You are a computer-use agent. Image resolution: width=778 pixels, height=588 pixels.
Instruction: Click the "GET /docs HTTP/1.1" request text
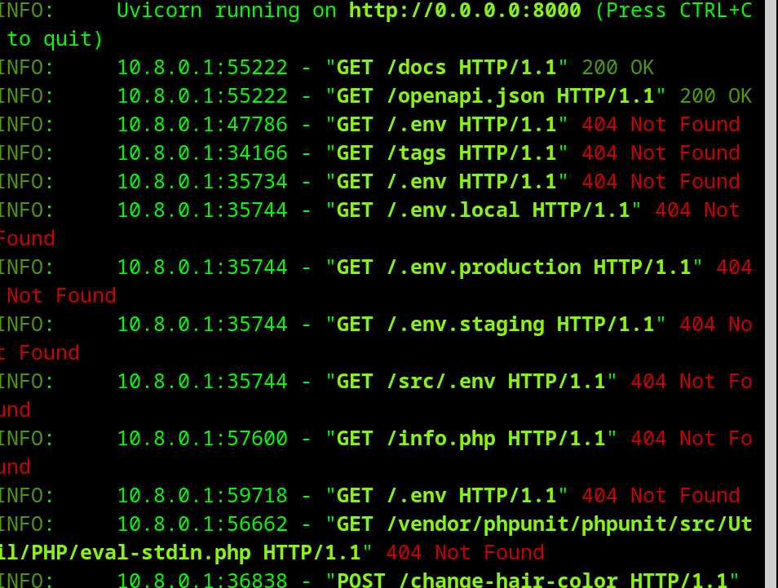pyautogui.click(x=447, y=68)
